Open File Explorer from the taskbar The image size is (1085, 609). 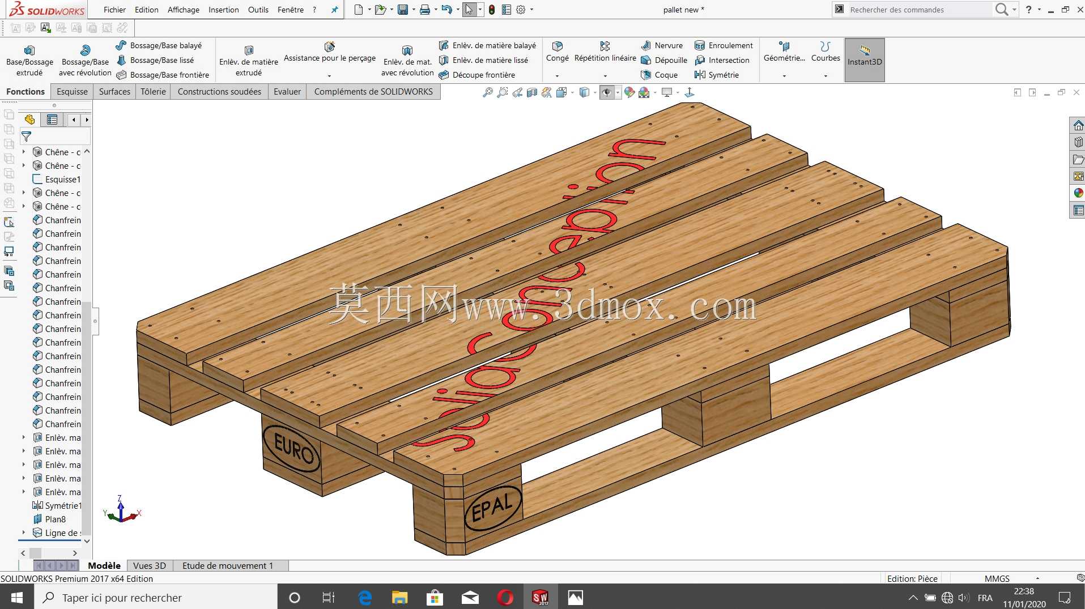399,598
